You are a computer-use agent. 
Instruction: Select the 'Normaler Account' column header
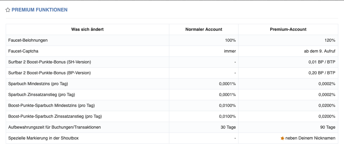pyautogui.click(x=204, y=29)
